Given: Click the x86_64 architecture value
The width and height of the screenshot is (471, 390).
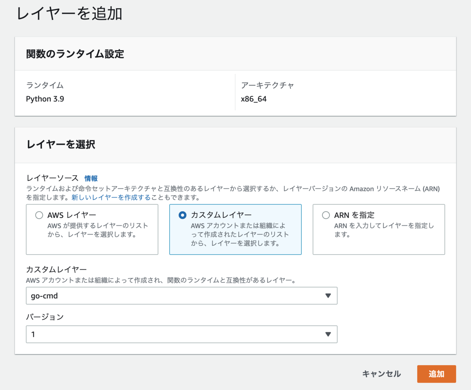Looking at the screenshot, I should tap(254, 99).
